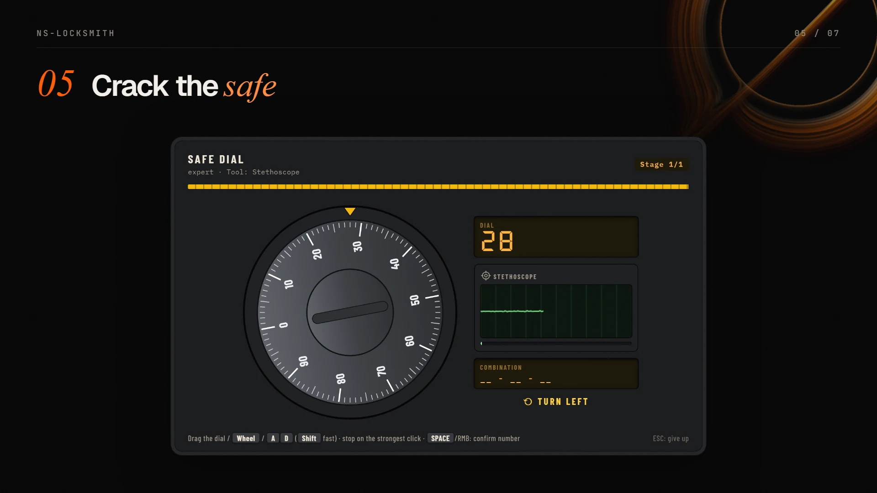Viewport: 877px width, 493px height.
Task: Click the 60 mark on the dial
Action: [410, 341]
